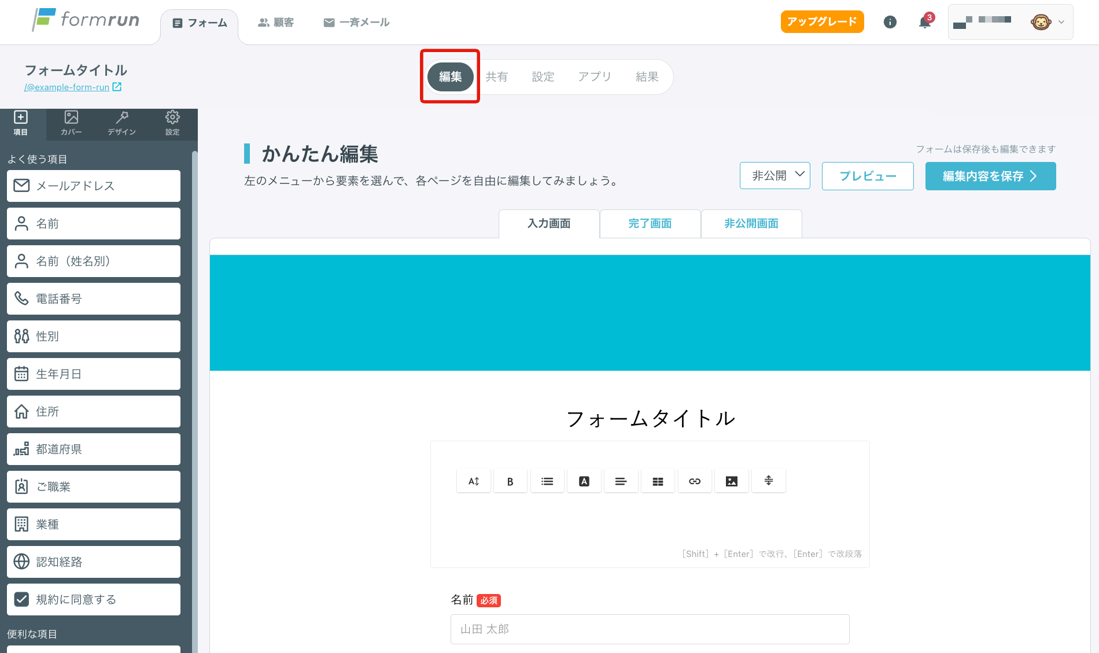Click the text size toolbar button

(474, 481)
